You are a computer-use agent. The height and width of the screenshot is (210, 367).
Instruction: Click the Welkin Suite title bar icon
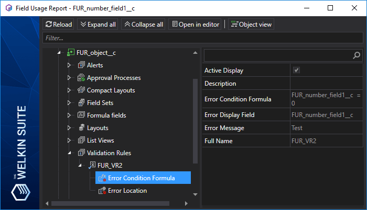click(x=9, y=8)
